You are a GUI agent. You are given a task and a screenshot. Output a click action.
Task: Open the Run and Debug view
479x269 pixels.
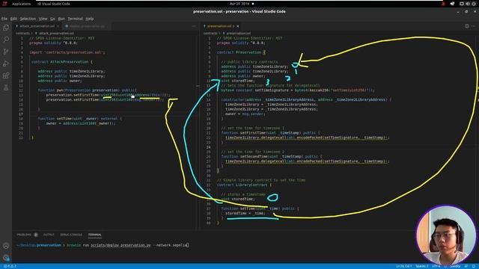pos(6,64)
